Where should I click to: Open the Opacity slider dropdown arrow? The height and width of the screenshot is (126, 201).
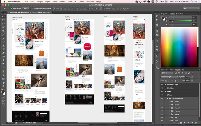(192, 77)
